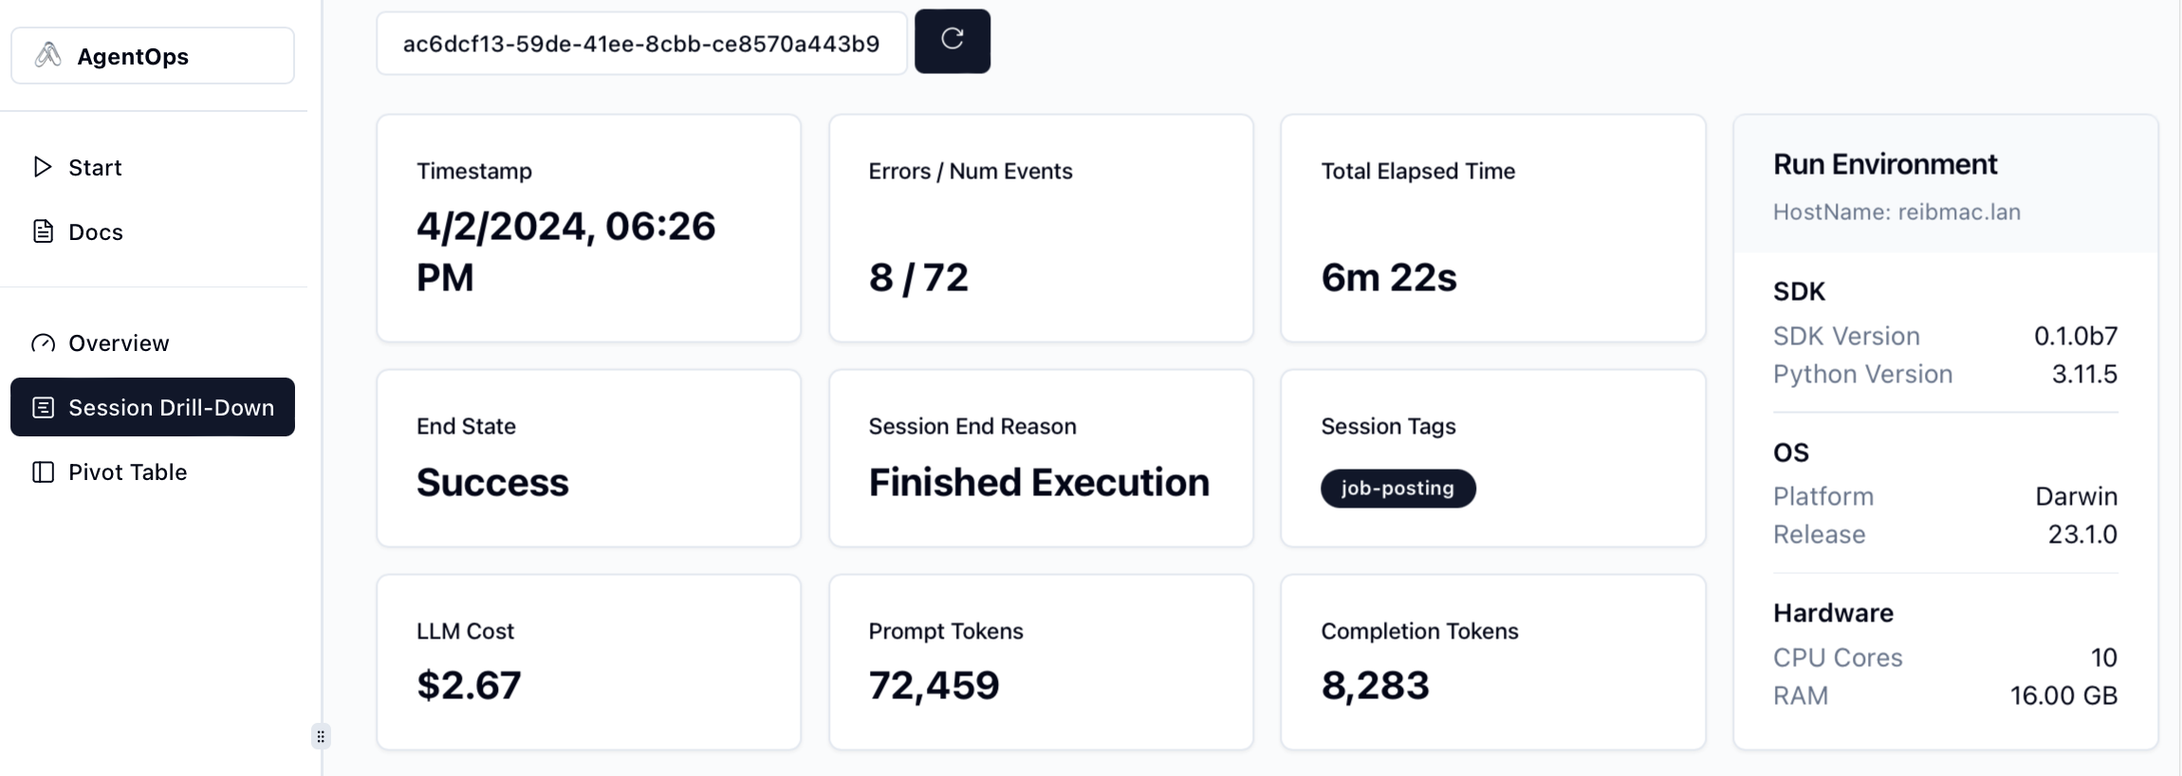Click the Start play icon
Screen dimensions: 2182x776
43,167
